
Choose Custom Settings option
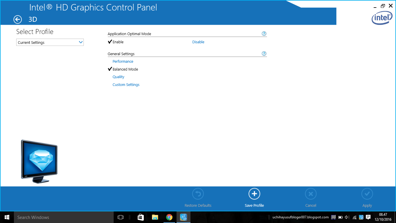pyautogui.click(x=126, y=85)
